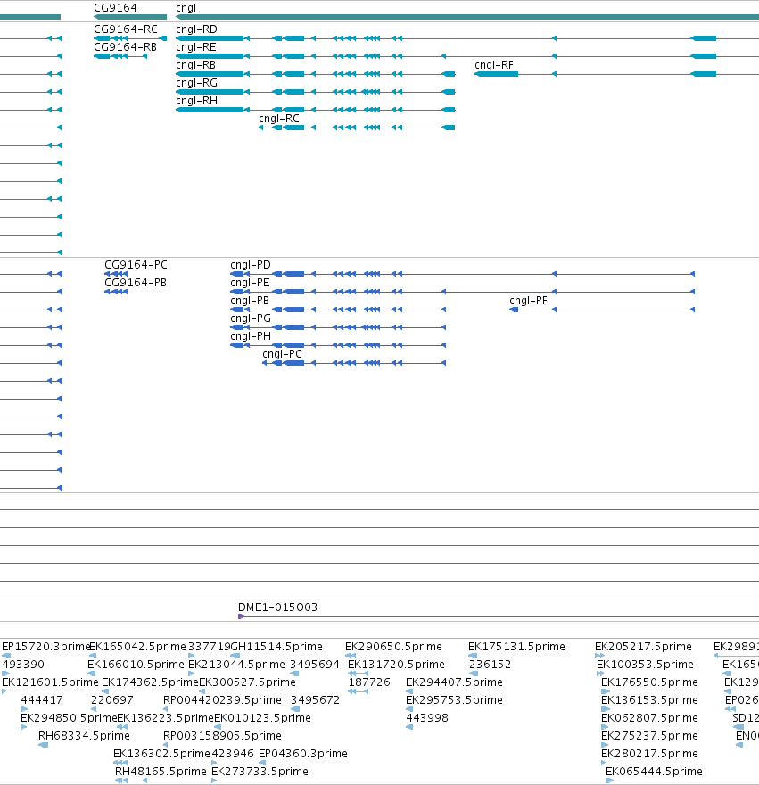Select the cngl-RD transcript feature

tap(467, 38)
